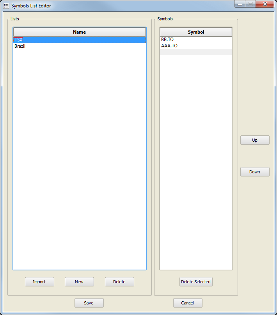
Task: Click the blank area in the Lists table
Action: pos(79,157)
